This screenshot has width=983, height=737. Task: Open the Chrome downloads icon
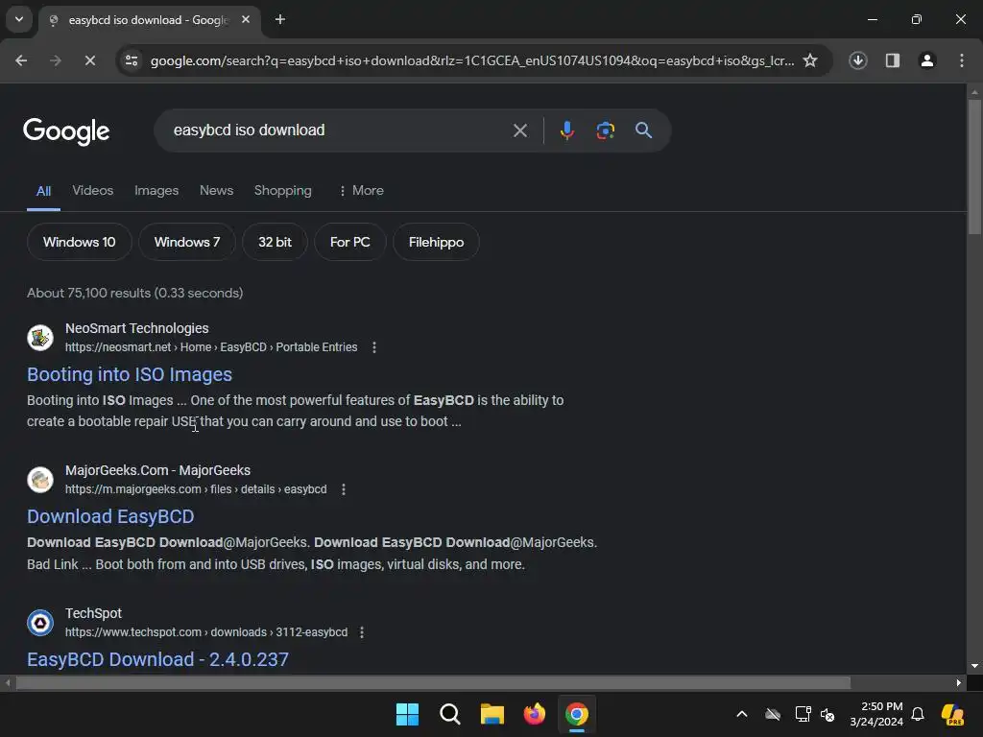pos(857,60)
